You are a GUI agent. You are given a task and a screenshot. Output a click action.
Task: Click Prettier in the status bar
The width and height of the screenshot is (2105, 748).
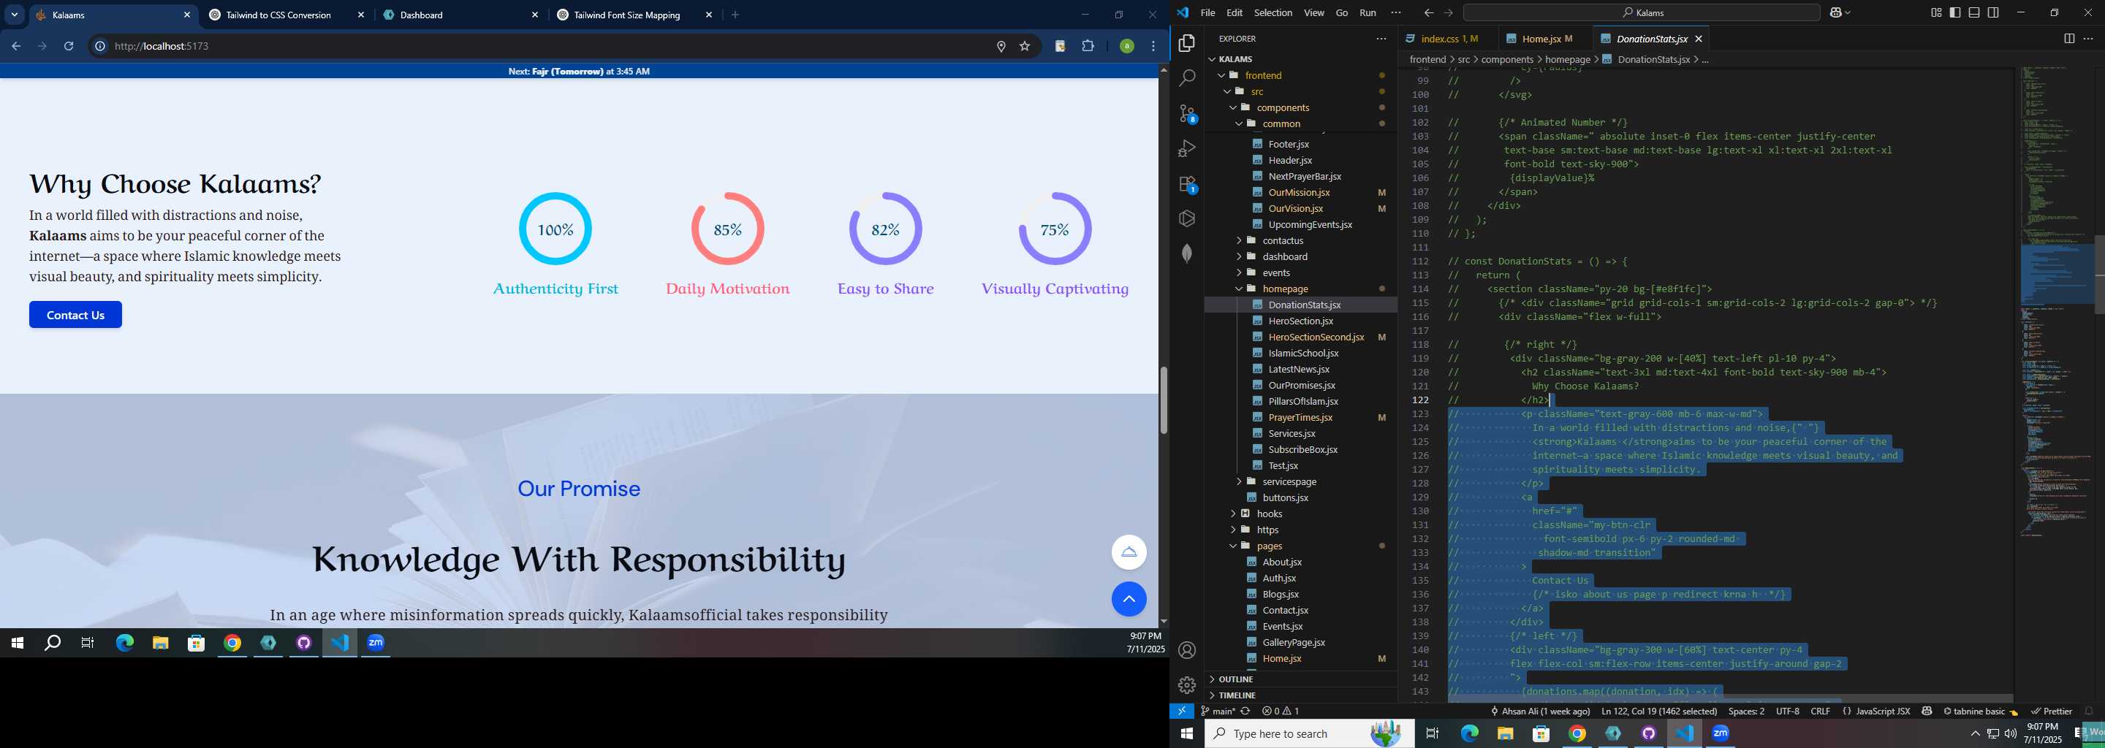[2051, 711]
